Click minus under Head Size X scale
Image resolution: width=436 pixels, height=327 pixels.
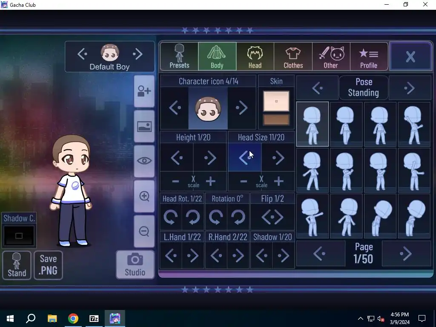[244, 181]
